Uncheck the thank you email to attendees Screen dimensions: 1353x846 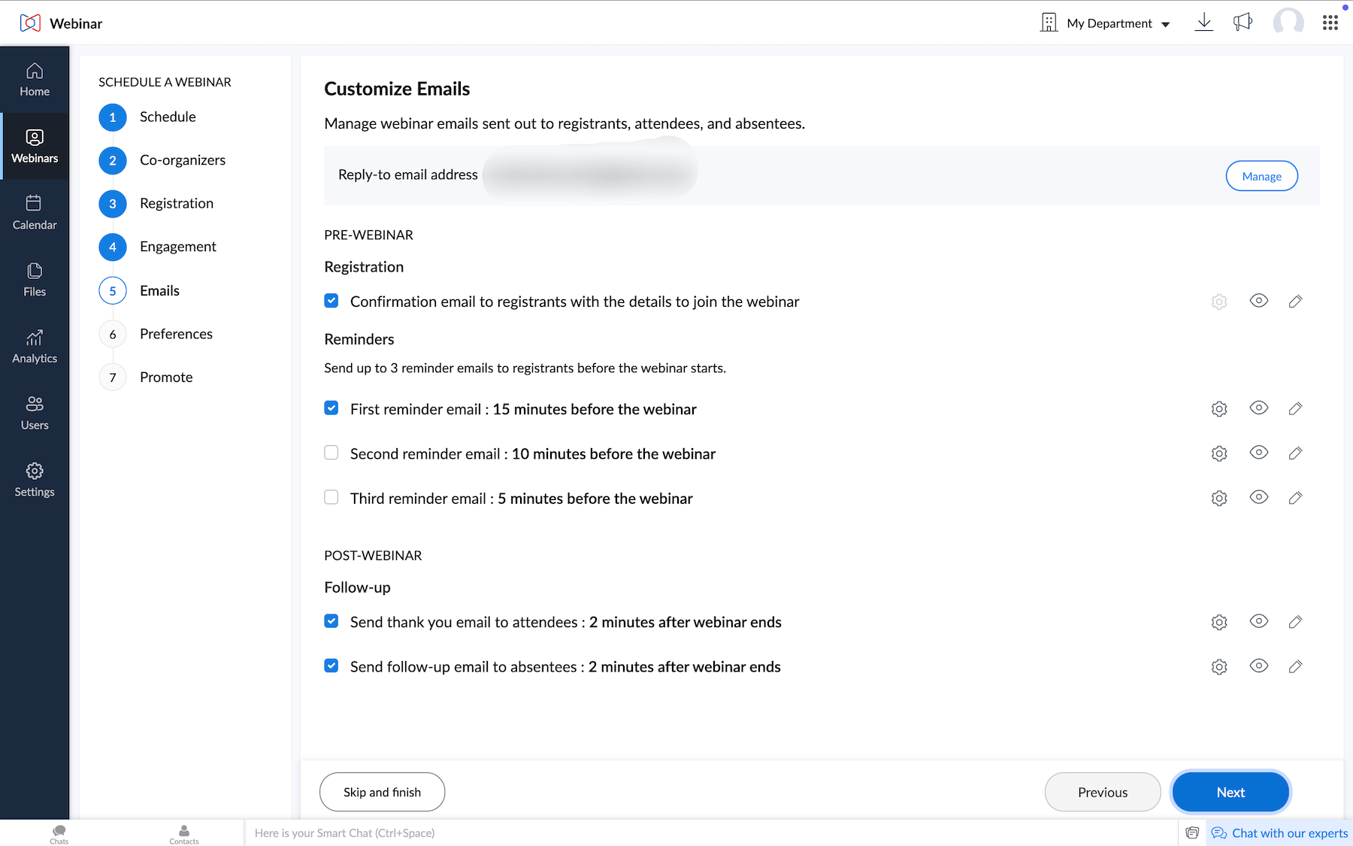331,620
